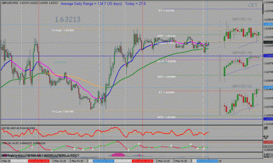Select the 3 Mar 01:15 time axis label

pos(180,161)
